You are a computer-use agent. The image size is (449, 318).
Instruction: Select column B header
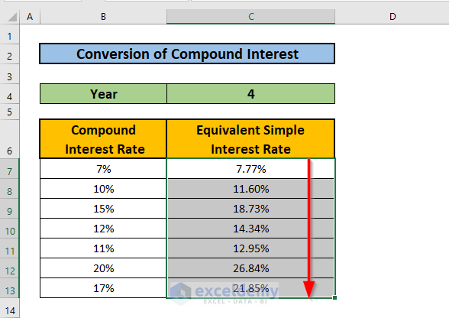(x=103, y=17)
